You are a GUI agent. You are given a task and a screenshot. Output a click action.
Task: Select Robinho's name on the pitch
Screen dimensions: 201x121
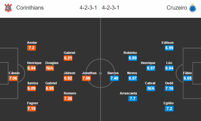pyautogui.click(x=130, y=53)
